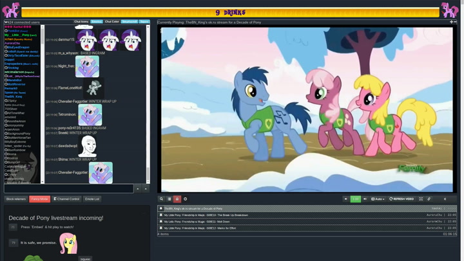
Task: Open the Chat Color picker
Action: tap(112, 22)
